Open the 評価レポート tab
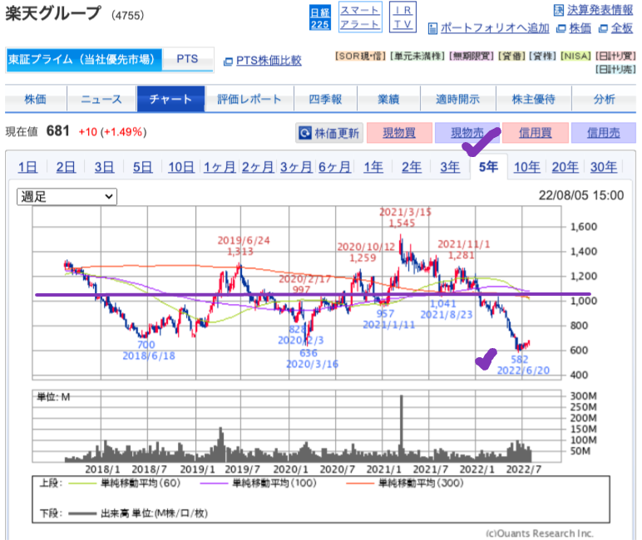Viewport: 642px width, 540px height. point(249,99)
